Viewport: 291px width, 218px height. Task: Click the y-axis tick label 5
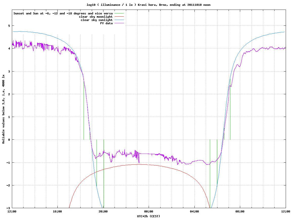coord(9,26)
